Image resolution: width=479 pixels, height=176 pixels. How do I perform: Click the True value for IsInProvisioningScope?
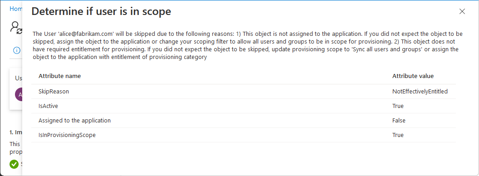tap(398, 135)
